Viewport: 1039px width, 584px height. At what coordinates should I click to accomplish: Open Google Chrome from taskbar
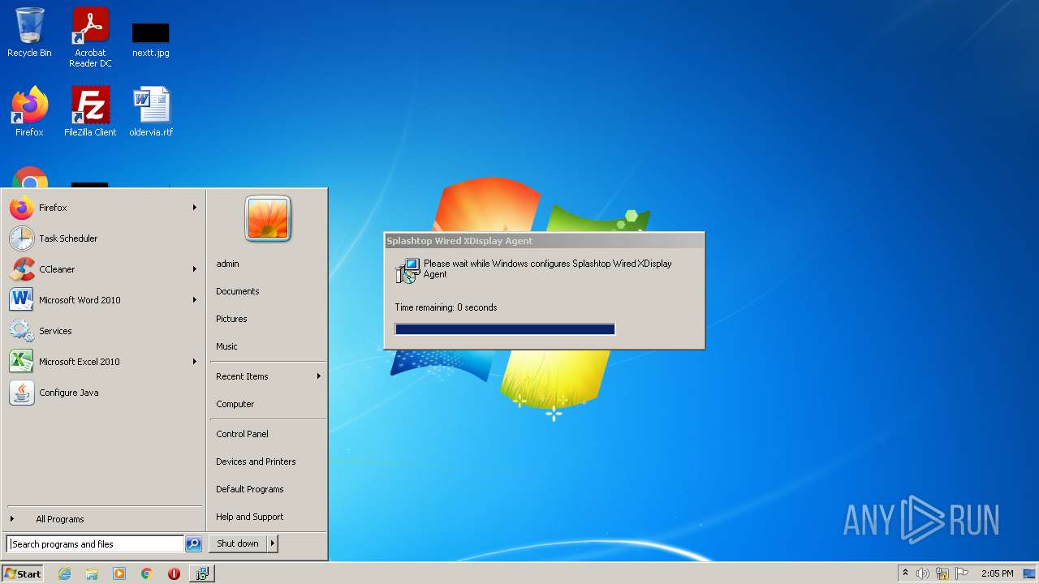[147, 573]
